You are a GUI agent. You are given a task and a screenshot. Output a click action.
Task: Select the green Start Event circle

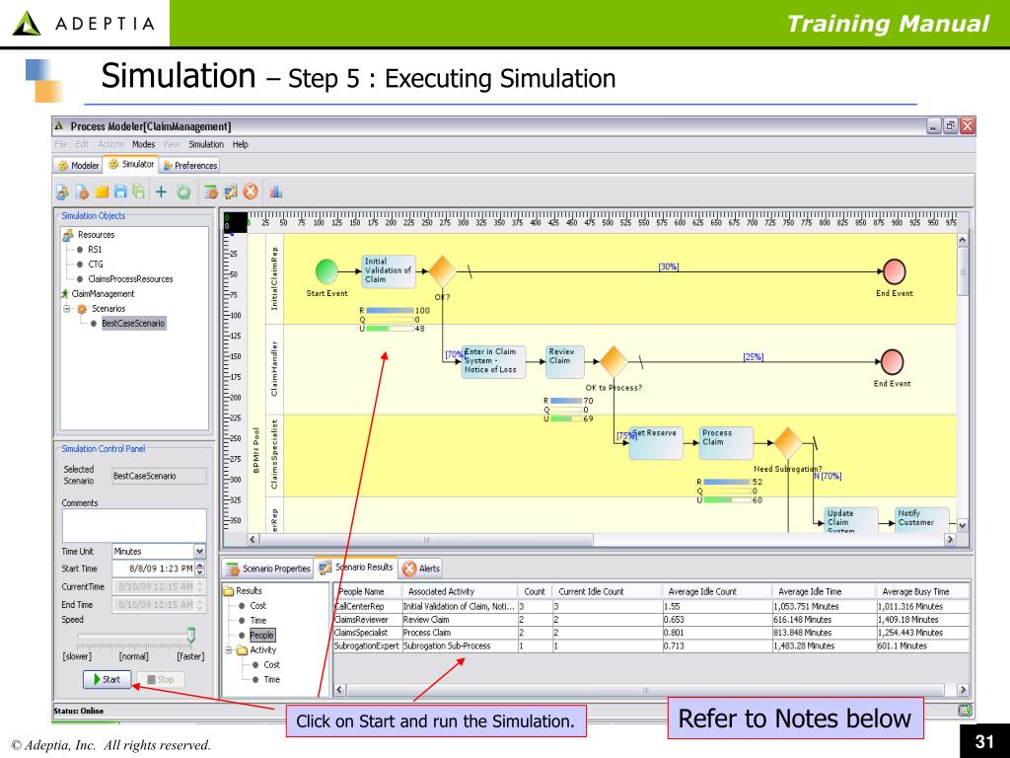(x=326, y=271)
